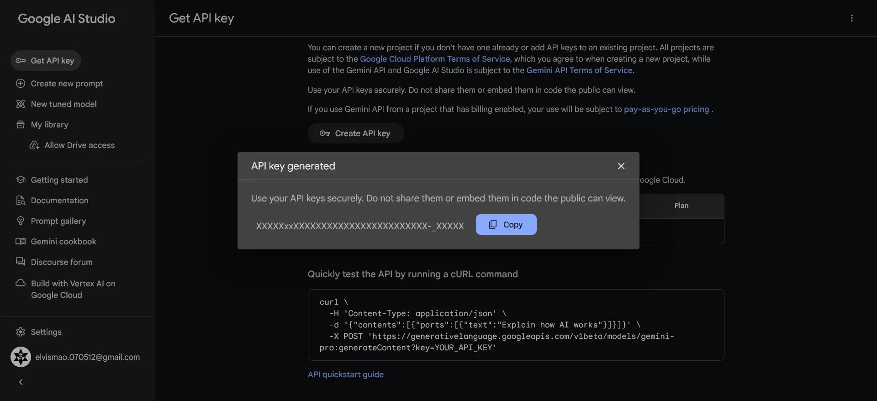
Task: Click the cURL command code block
Action: coord(516,325)
